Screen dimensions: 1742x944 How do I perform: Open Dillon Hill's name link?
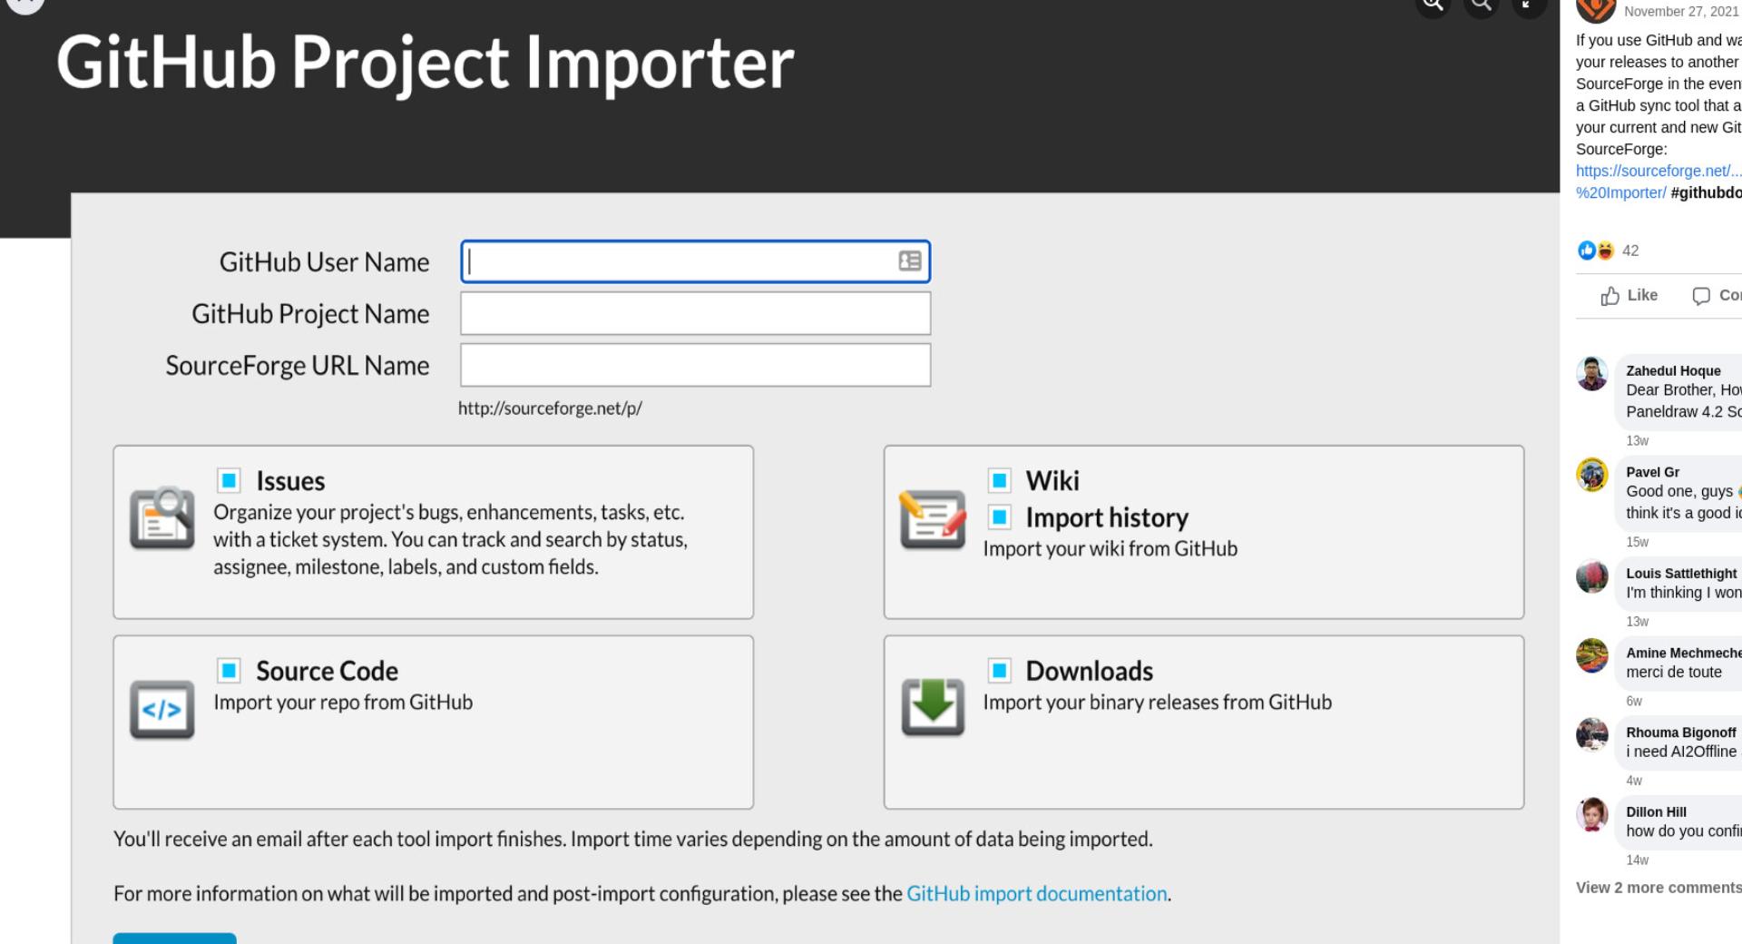(1656, 812)
